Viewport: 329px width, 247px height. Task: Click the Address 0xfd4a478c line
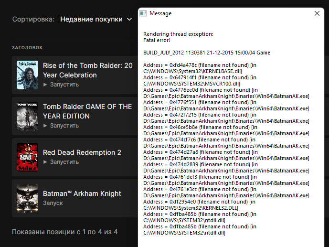click(x=200, y=65)
